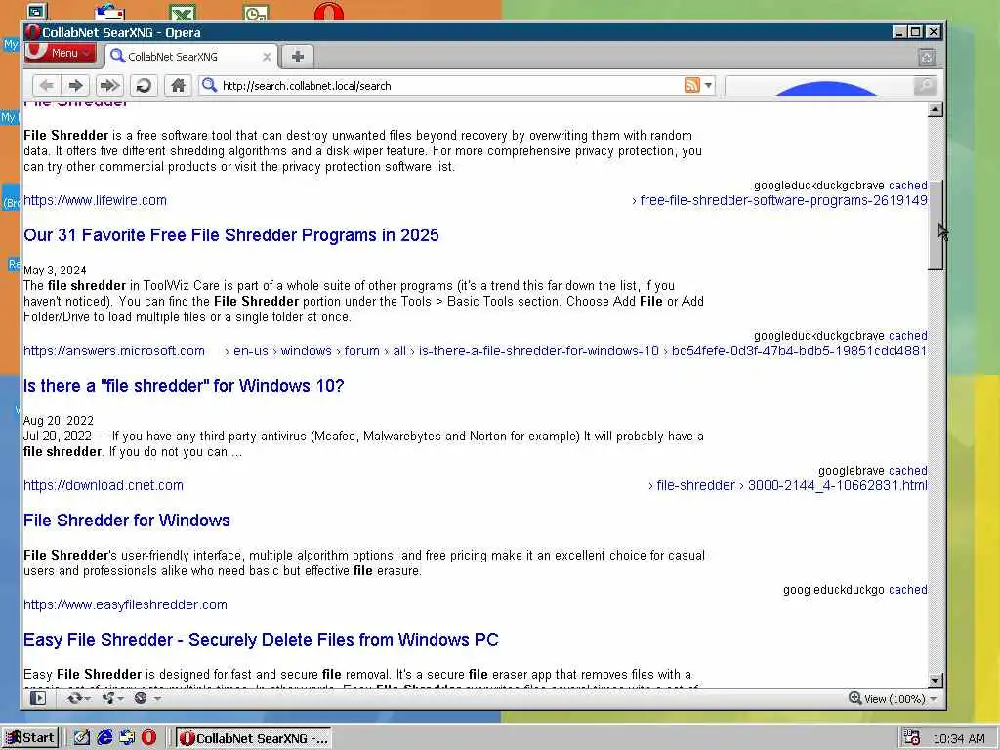Image resolution: width=1000 pixels, height=750 pixels.
Task: Click the magnifier search button in search box
Action: (925, 86)
